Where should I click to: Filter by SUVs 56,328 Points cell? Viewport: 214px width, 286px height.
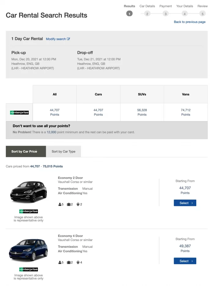point(142,112)
